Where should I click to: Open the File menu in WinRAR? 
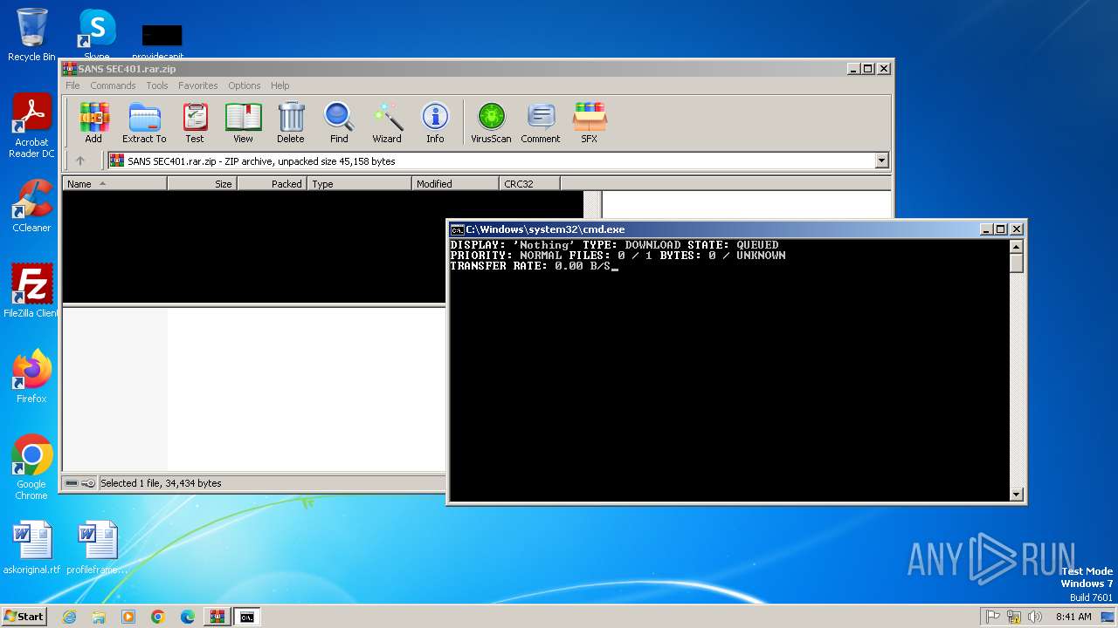point(72,85)
